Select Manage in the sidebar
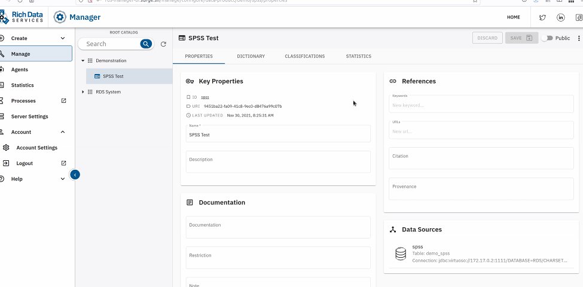The image size is (583, 287). 36,54
